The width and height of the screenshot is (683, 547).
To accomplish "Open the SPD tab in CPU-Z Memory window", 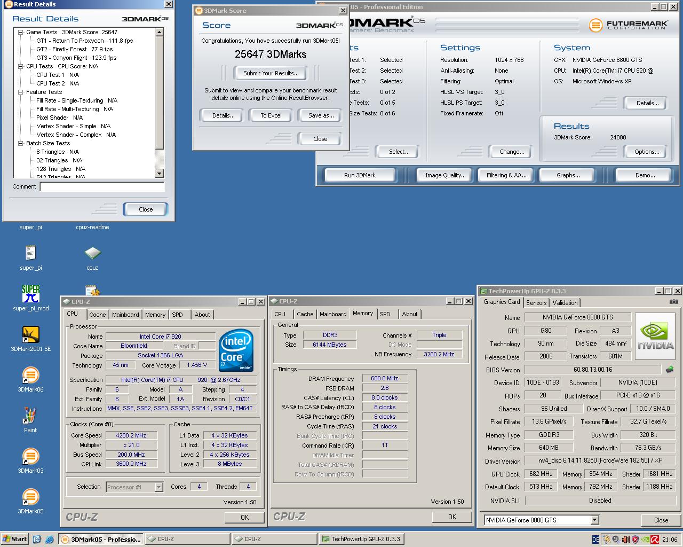I will (385, 314).
